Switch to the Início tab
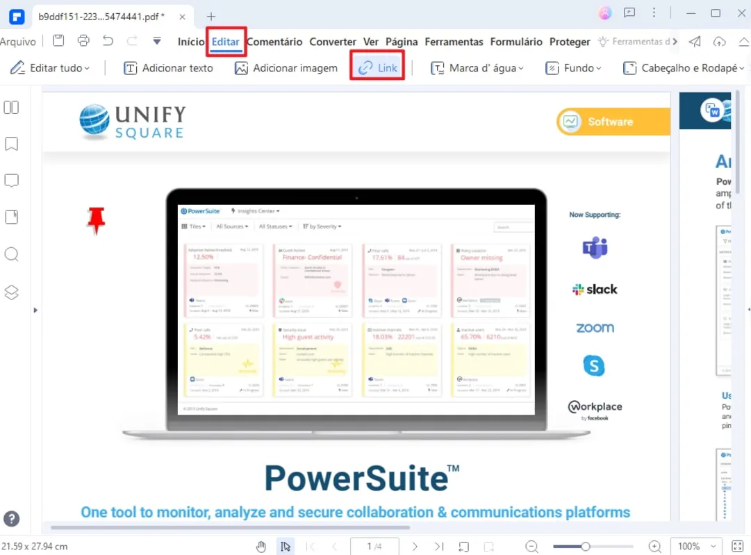Image resolution: width=751 pixels, height=555 pixels. coord(190,42)
